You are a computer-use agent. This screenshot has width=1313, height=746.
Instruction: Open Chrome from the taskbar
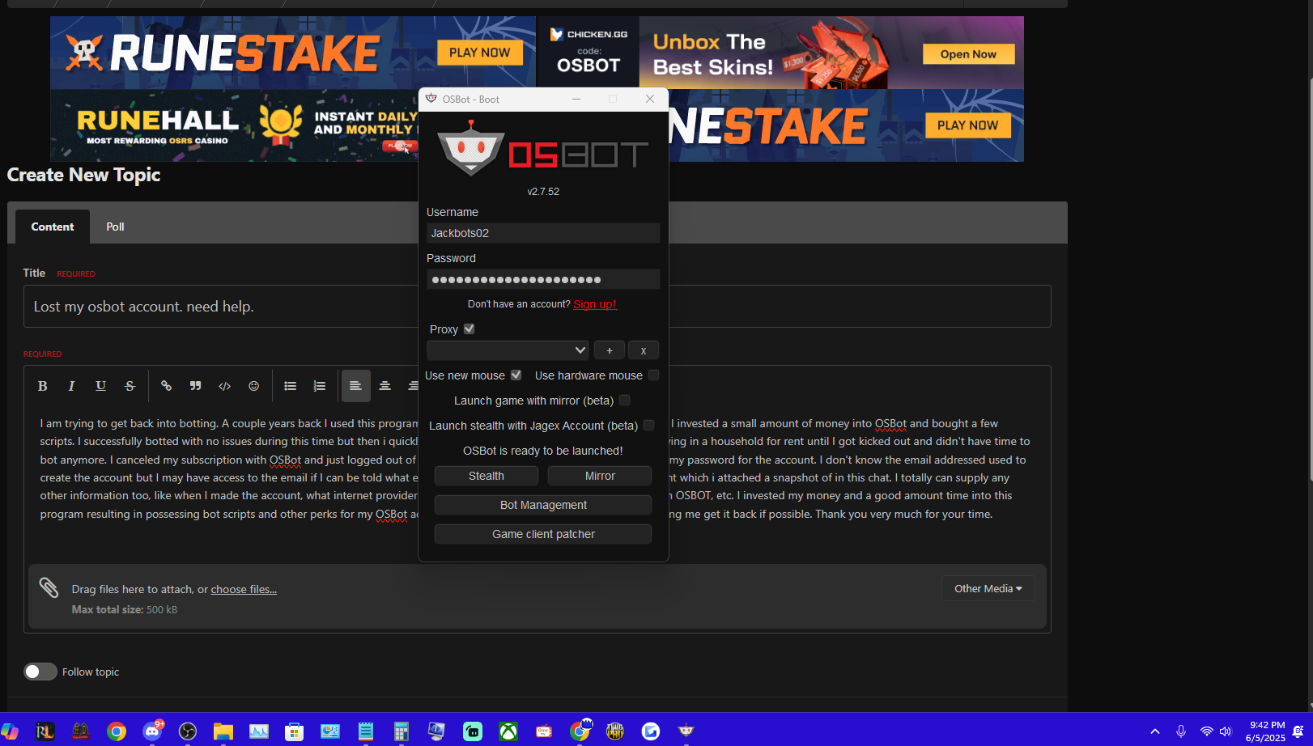pyautogui.click(x=117, y=731)
